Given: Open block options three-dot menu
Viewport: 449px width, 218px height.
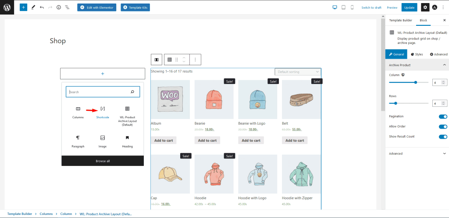Looking at the screenshot, I should click(x=195, y=60).
